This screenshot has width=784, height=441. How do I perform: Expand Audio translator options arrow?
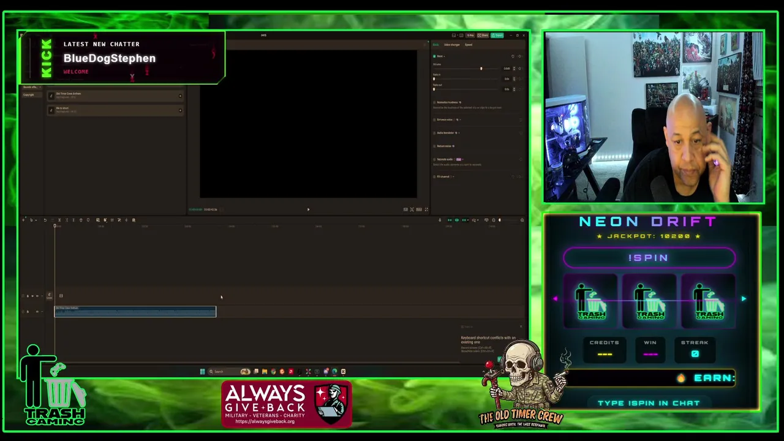[x=459, y=133]
